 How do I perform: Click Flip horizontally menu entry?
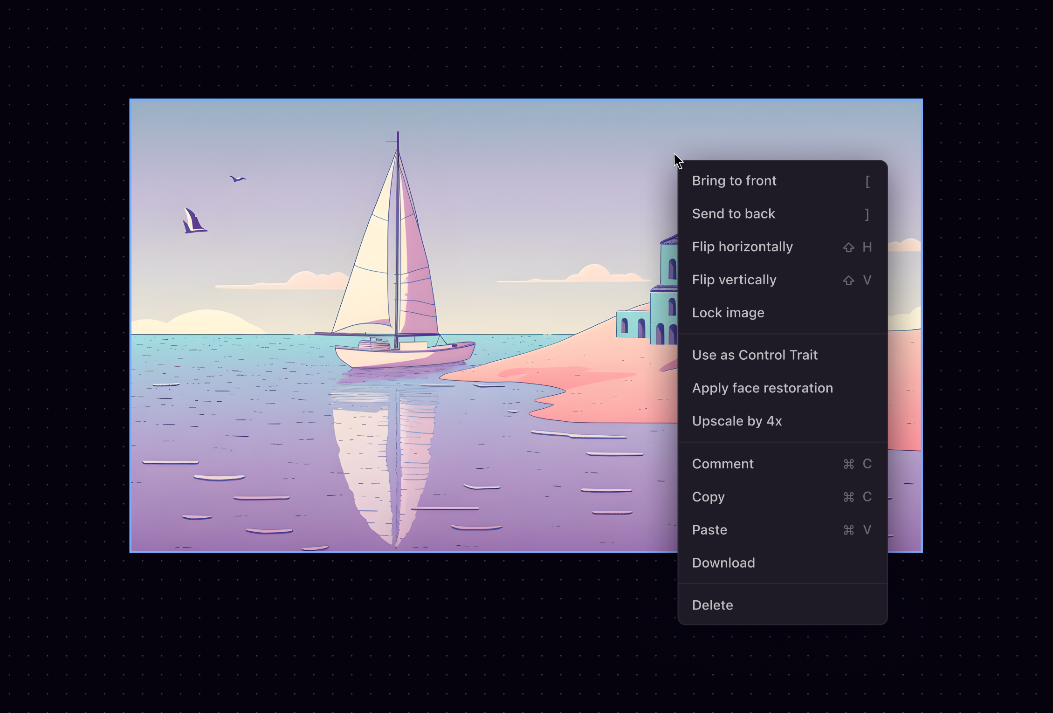point(782,247)
